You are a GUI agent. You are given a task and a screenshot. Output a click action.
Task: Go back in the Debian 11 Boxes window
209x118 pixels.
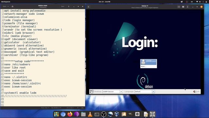(x=88, y=7)
